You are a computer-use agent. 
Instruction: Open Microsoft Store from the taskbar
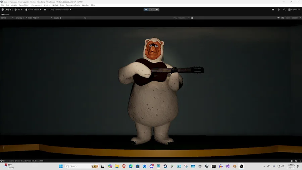coord(138,166)
